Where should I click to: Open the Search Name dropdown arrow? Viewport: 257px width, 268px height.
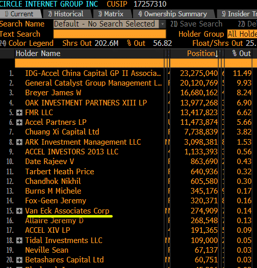click(162, 24)
